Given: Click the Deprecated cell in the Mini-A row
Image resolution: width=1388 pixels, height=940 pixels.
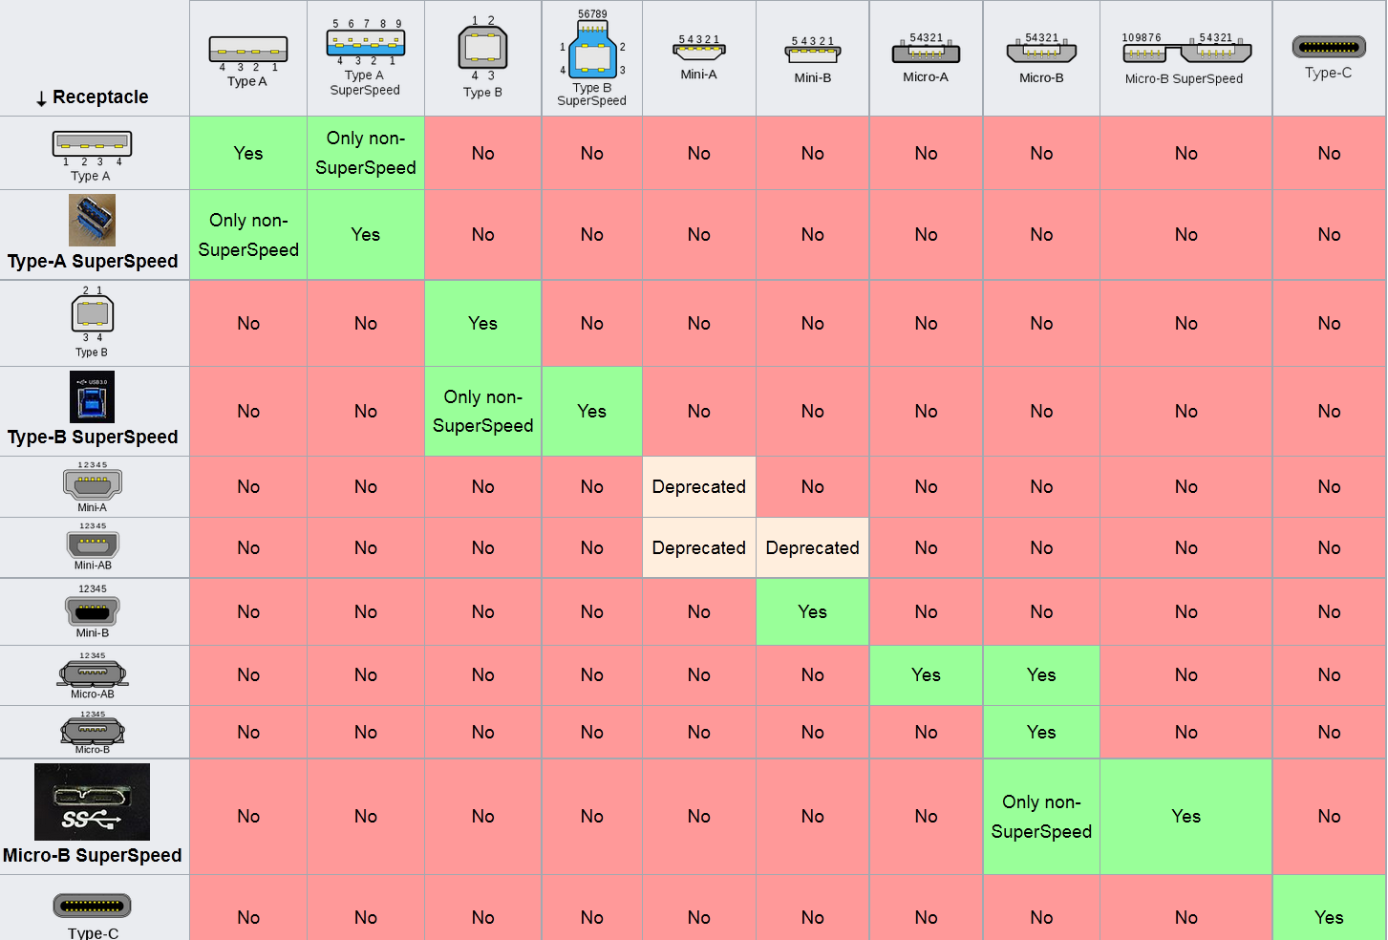Looking at the screenshot, I should point(698,486).
